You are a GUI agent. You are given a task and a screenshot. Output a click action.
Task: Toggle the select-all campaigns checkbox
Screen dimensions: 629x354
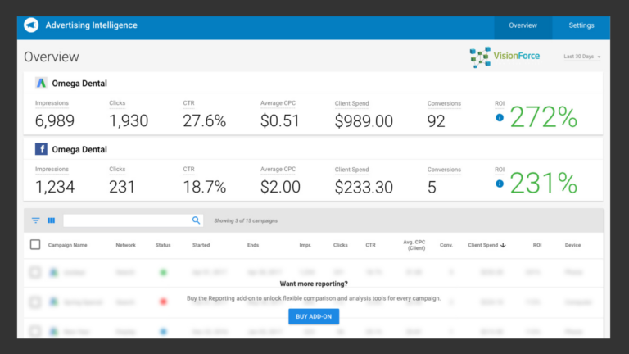click(35, 245)
